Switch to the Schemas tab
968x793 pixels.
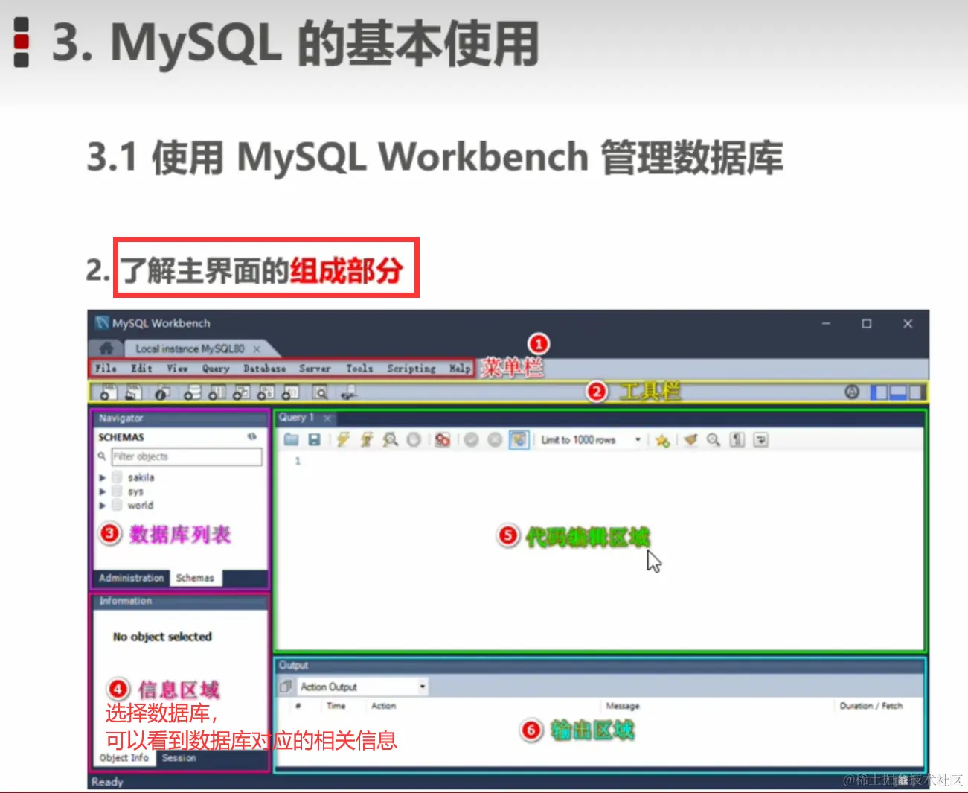[x=195, y=578]
